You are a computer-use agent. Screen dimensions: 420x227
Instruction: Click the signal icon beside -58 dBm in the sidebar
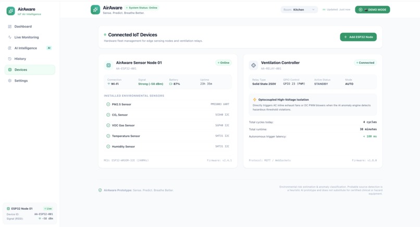tap(40, 219)
